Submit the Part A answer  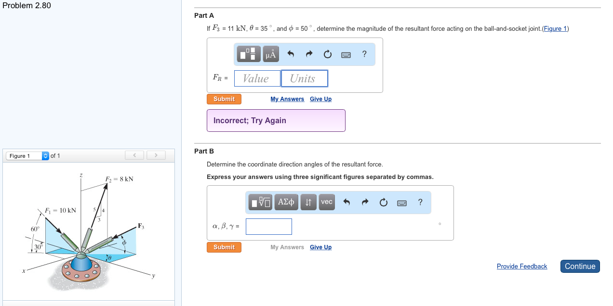224,99
